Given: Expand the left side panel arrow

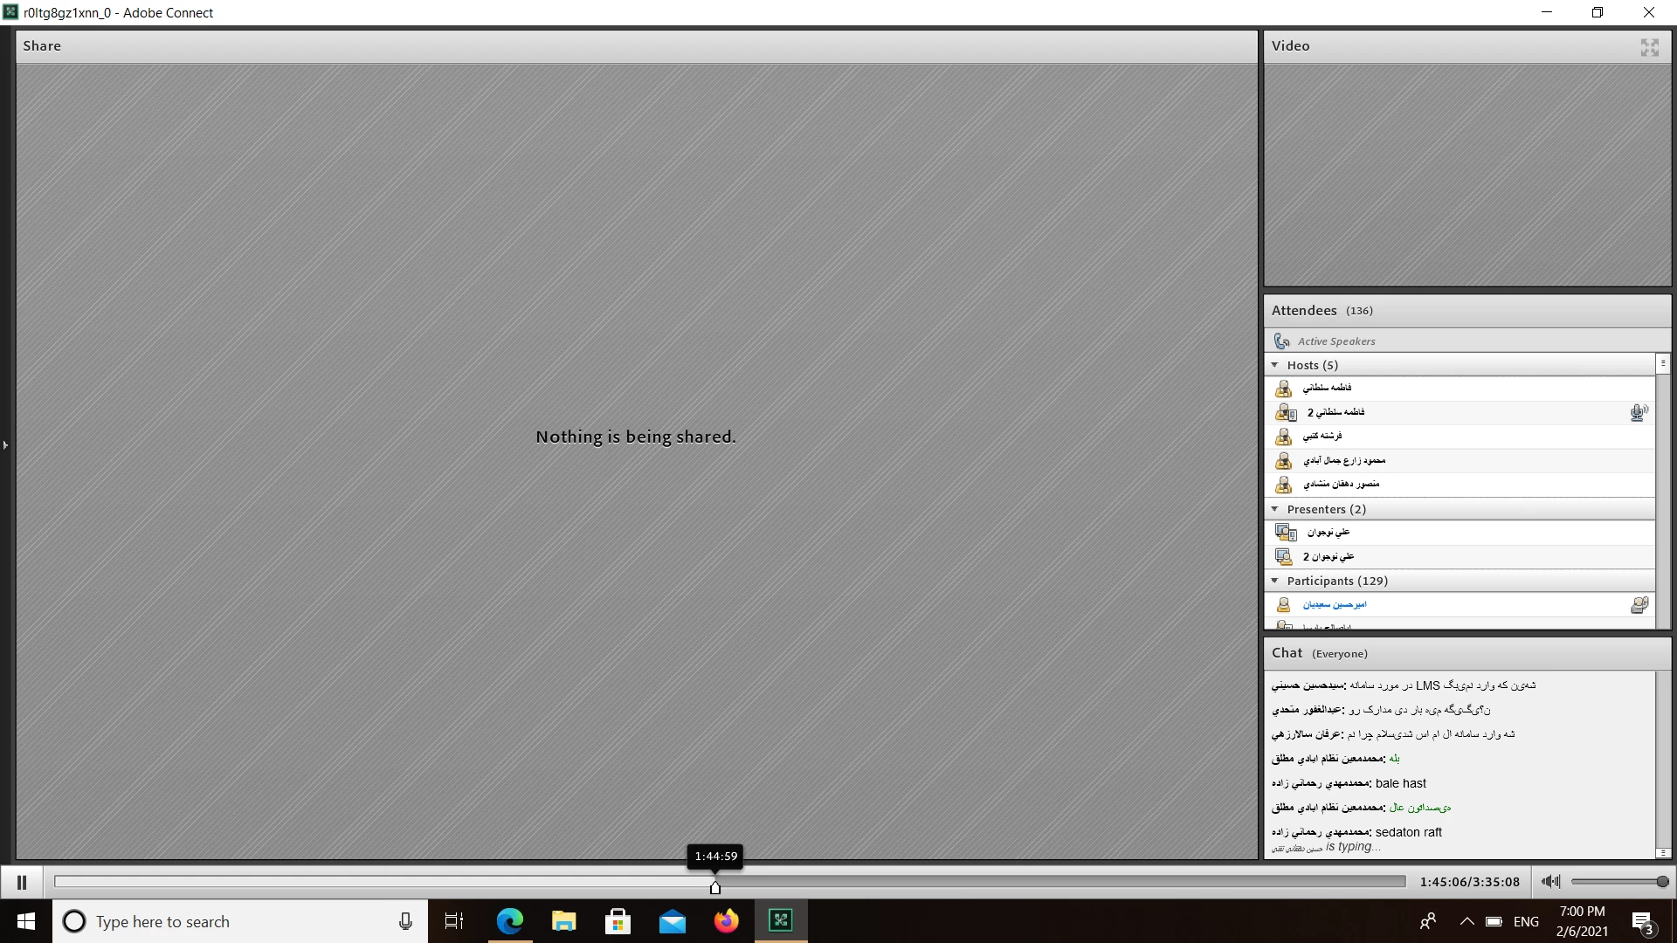Looking at the screenshot, I should tap(5, 445).
